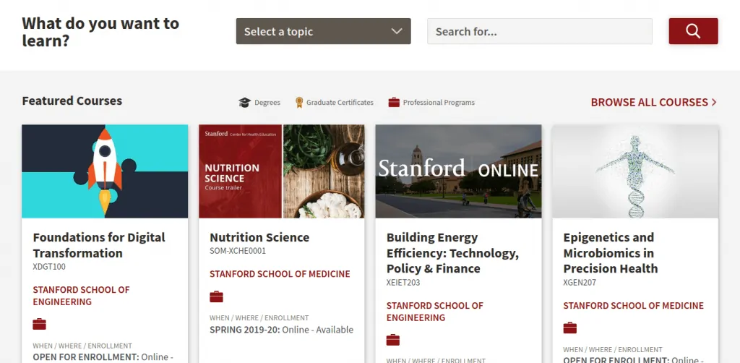Click the Graduate Certificates legend label
This screenshot has height=363, width=740.
point(340,103)
